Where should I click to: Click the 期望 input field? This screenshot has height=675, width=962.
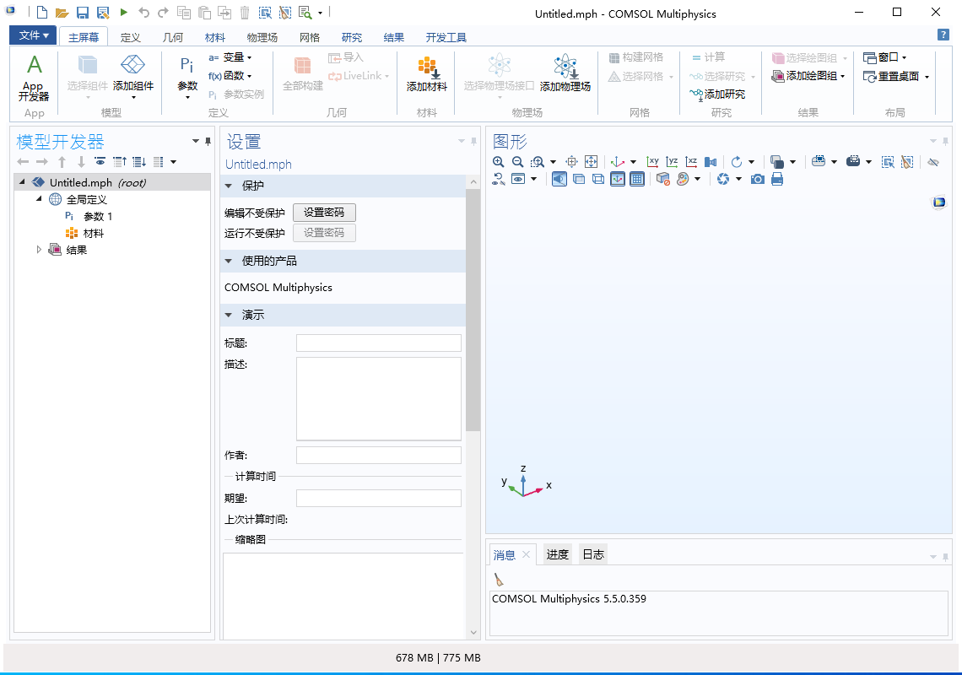[379, 499]
